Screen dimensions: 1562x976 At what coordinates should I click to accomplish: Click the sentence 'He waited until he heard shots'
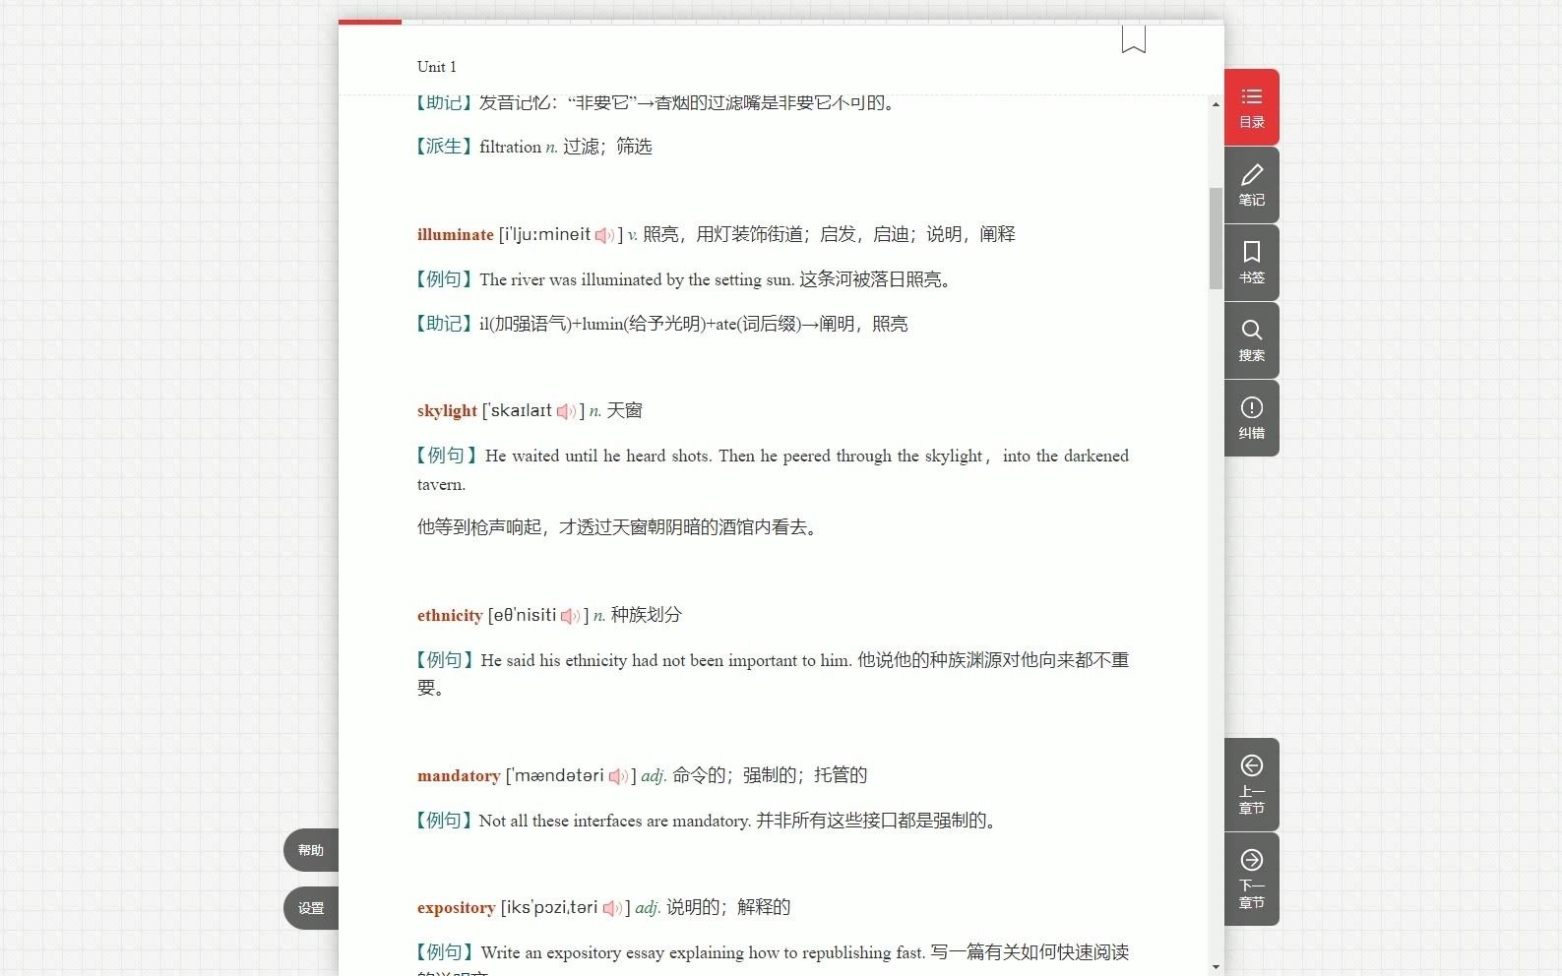773,469
